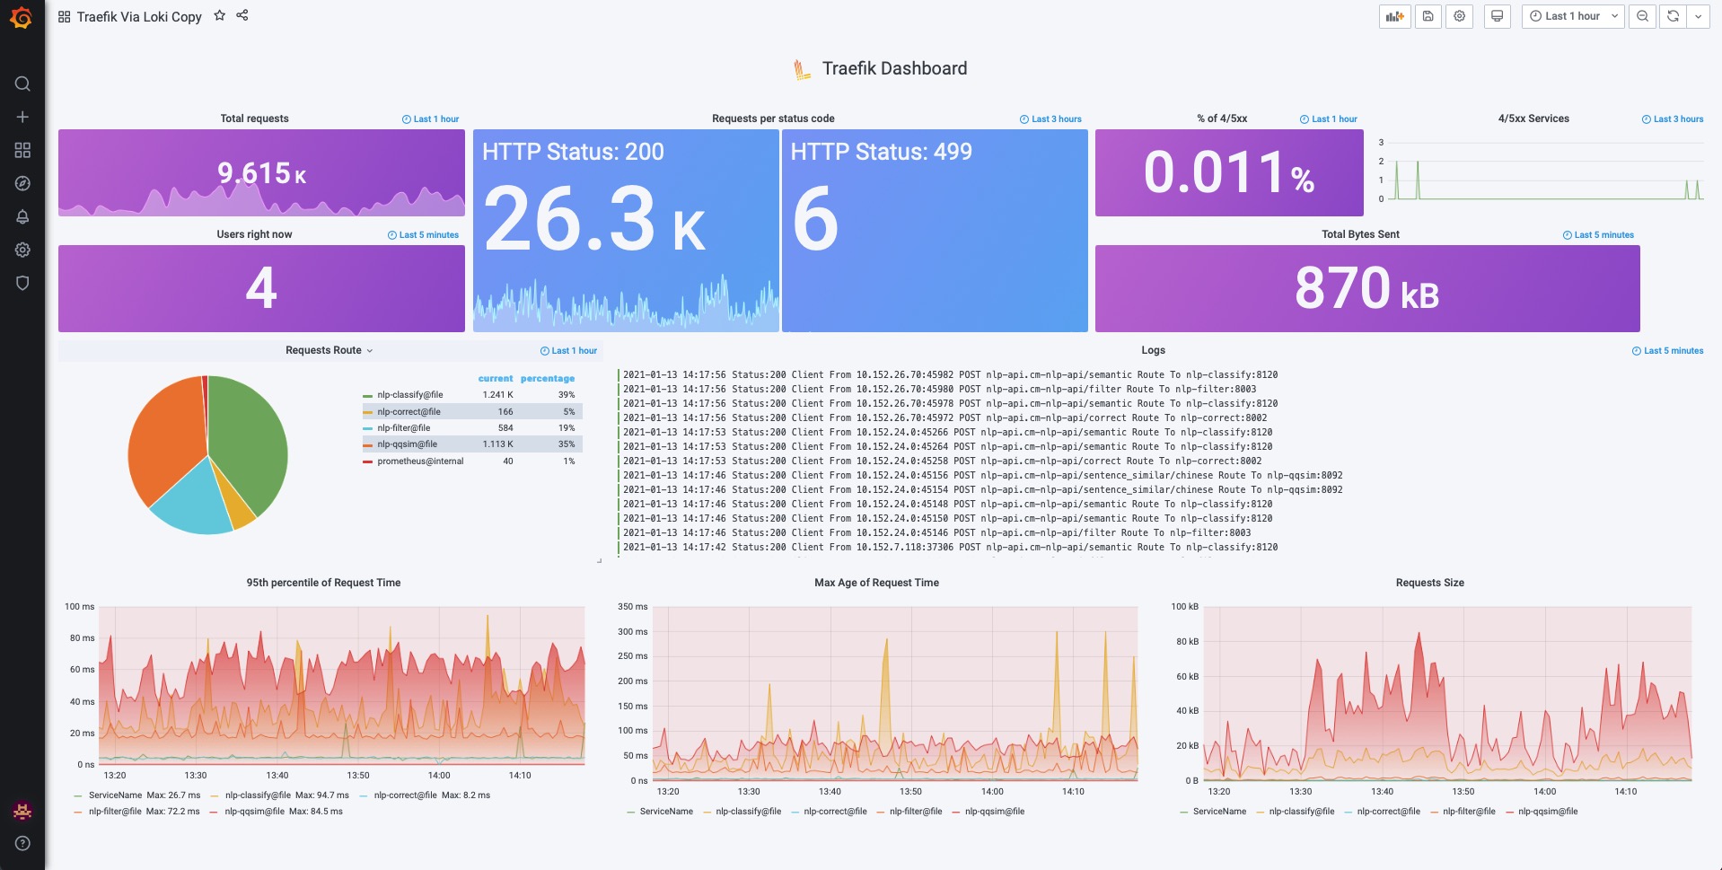Image resolution: width=1722 pixels, height=870 pixels.
Task: Click the prometheus@internal red legend color swatch
Action: pyautogui.click(x=367, y=461)
